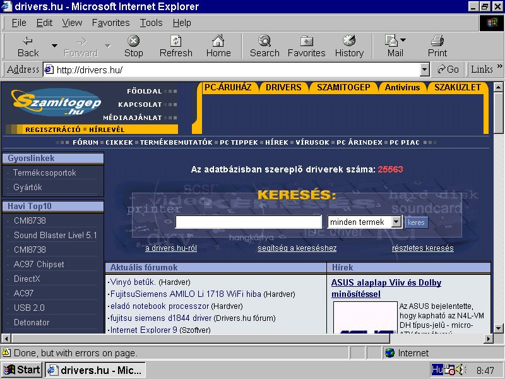
Task: Click the driver search text field
Action: coord(248,222)
